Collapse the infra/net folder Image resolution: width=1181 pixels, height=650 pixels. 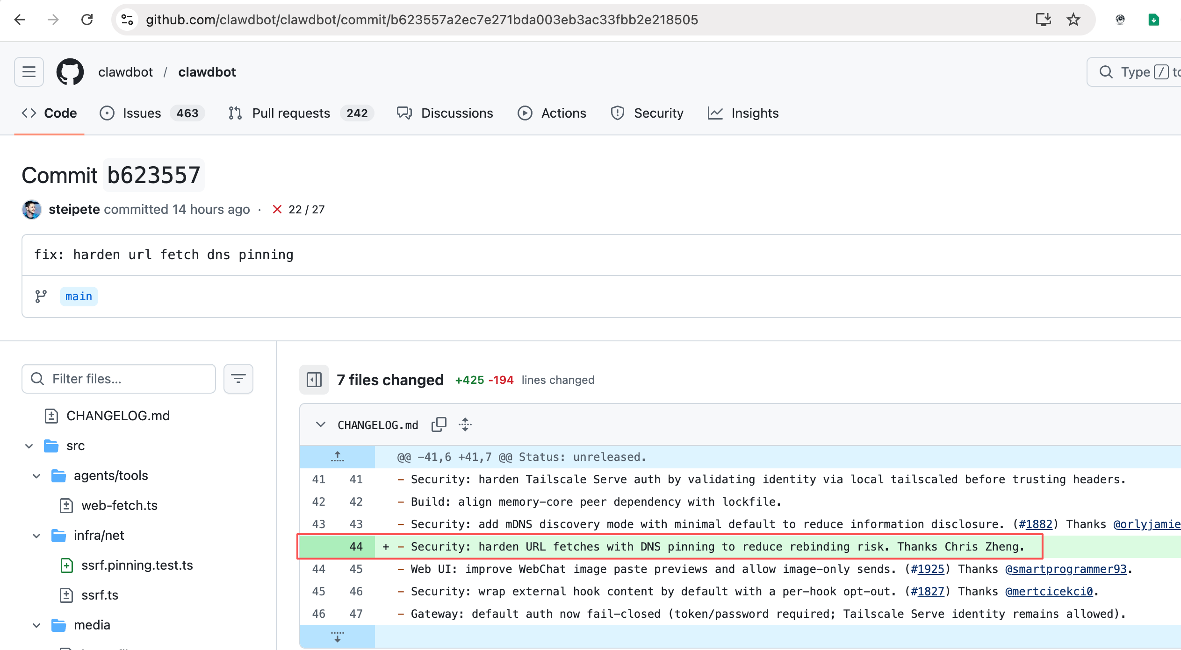pyautogui.click(x=36, y=536)
